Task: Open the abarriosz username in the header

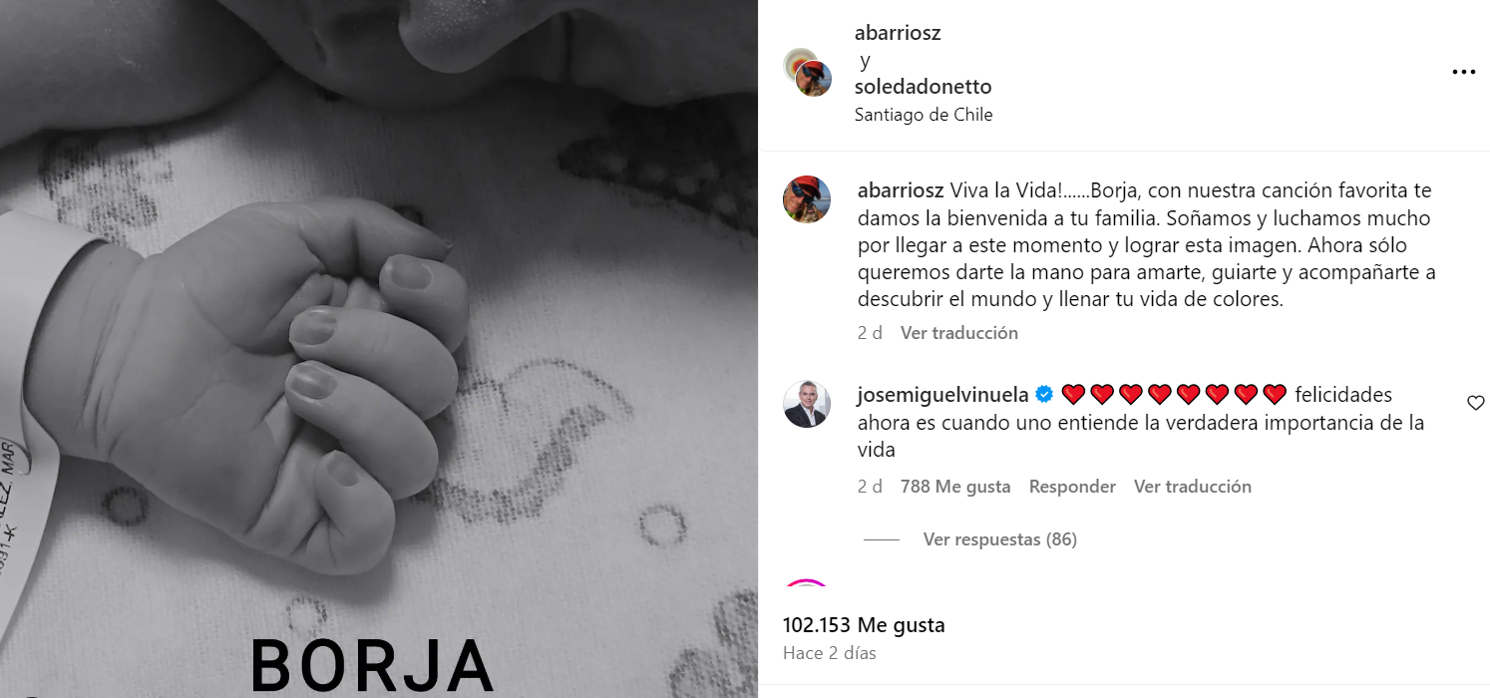Action: tap(898, 33)
